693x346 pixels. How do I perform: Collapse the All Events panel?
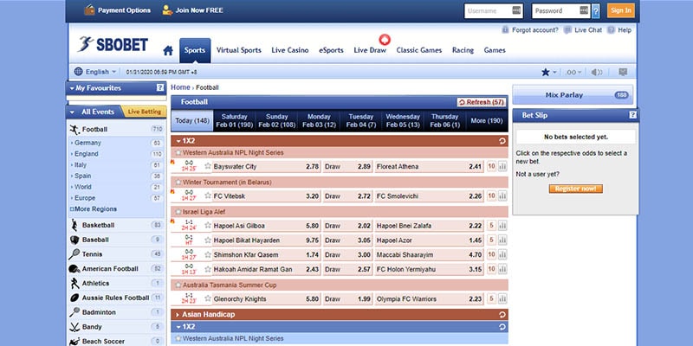[72, 112]
